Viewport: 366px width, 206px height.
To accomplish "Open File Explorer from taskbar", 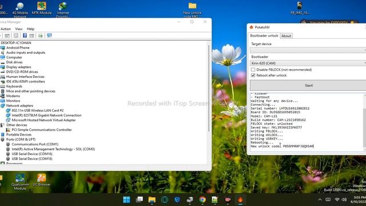I will click(152, 200).
